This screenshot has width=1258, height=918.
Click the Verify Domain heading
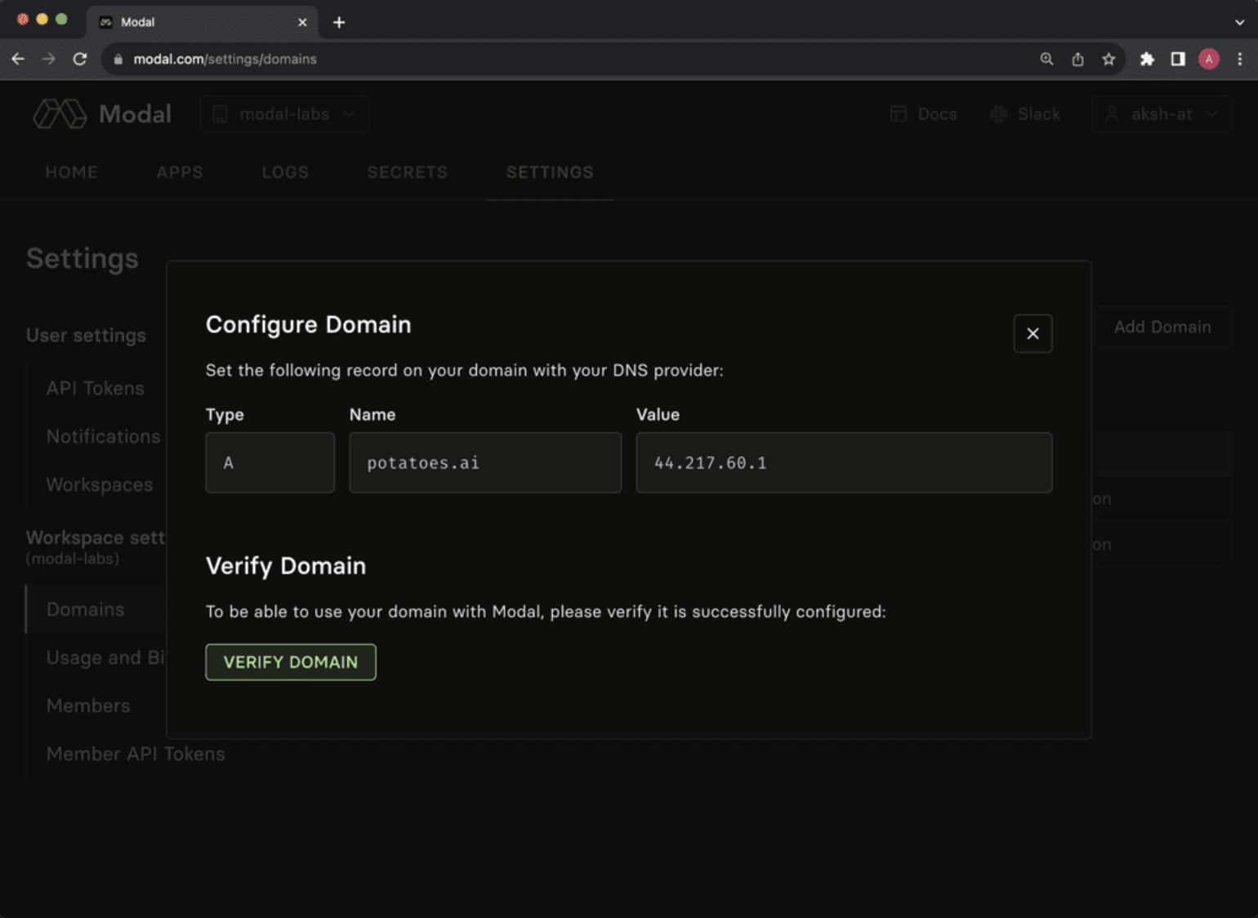click(286, 566)
